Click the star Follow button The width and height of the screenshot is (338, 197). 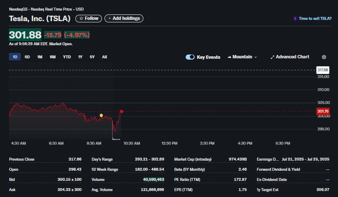pos(88,19)
